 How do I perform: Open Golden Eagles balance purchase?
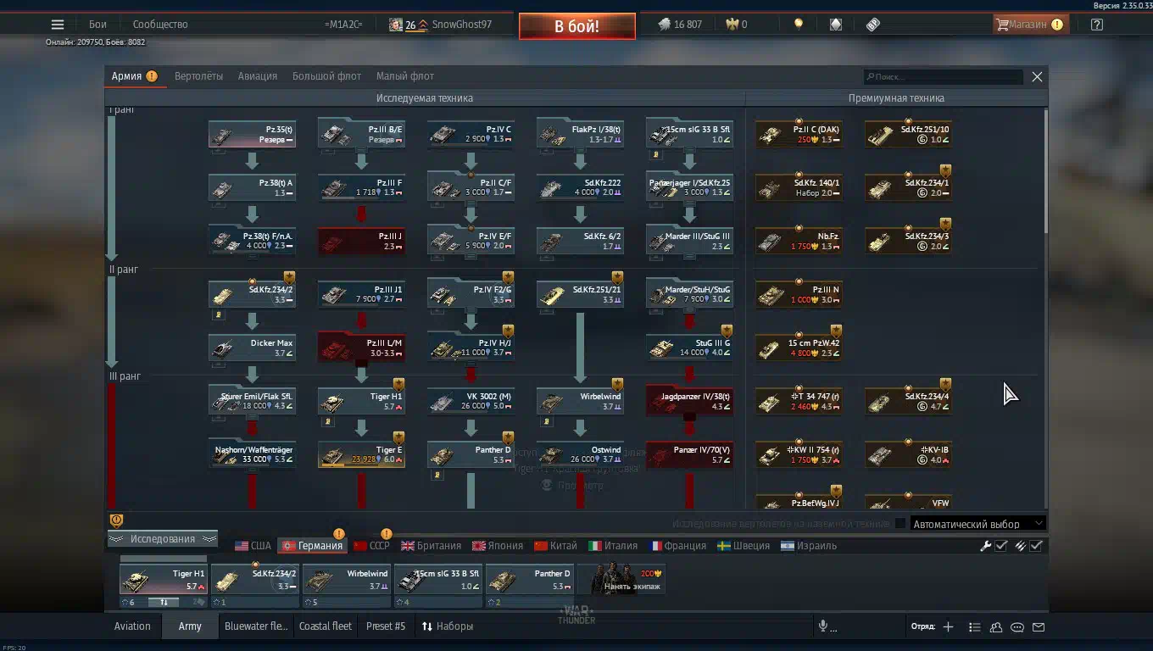pos(736,25)
